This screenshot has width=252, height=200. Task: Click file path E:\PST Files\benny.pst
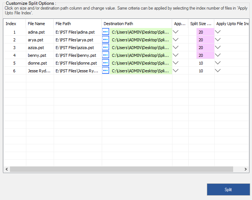(76, 55)
